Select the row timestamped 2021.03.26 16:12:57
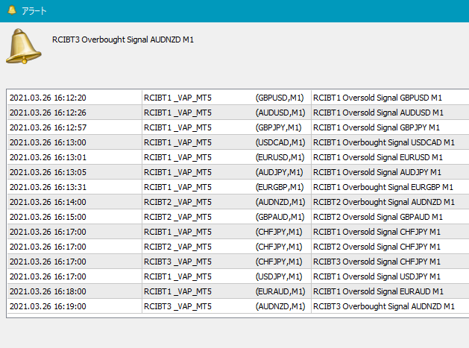This screenshot has height=348, width=469. 238,127
